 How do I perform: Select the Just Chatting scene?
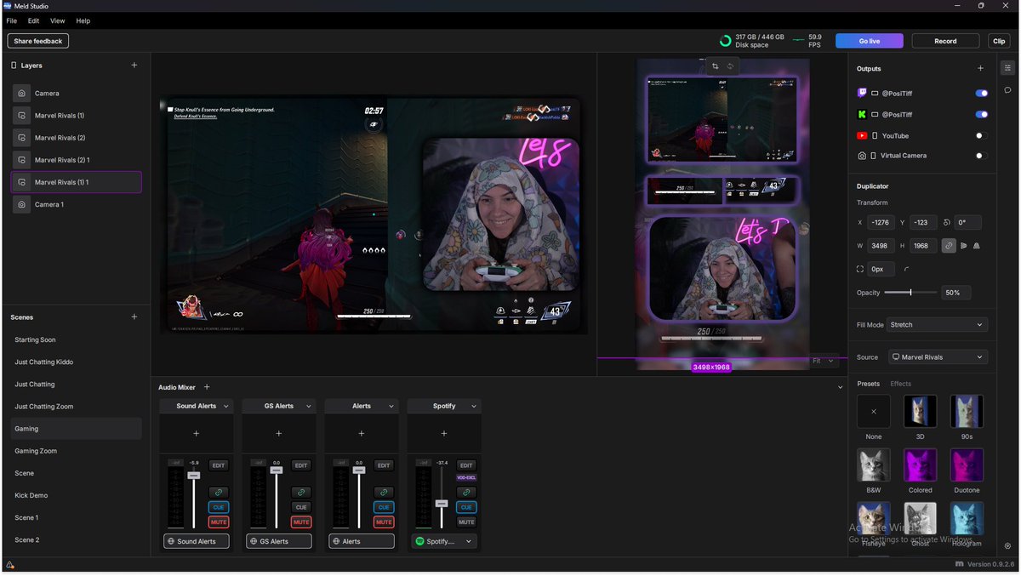click(35, 385)
